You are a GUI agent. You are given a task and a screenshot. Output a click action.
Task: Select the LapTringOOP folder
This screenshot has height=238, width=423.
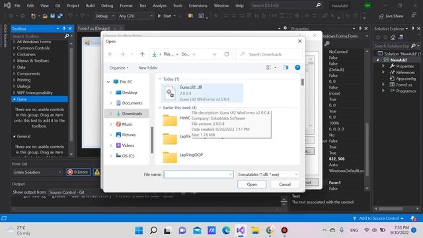coord(191,155)
